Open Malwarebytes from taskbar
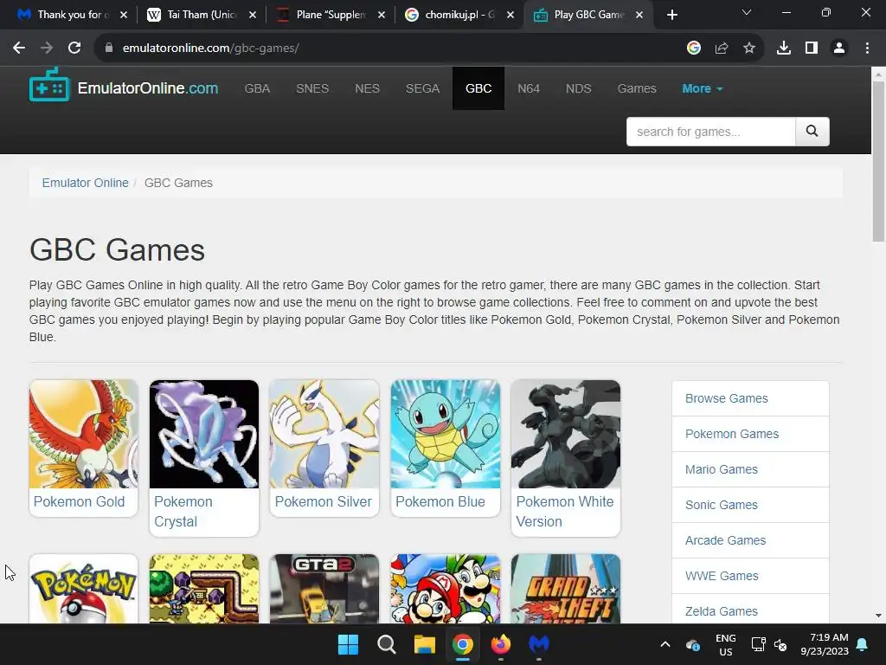Viewport: 886px width, 665px height. tap(539, 644)
